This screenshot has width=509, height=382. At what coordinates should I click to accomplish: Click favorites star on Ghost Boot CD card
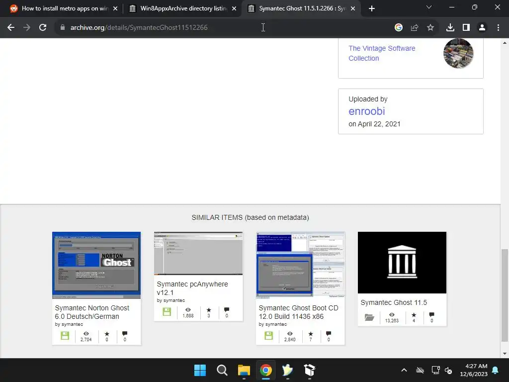pyautogui.click(x=311, y=334)
